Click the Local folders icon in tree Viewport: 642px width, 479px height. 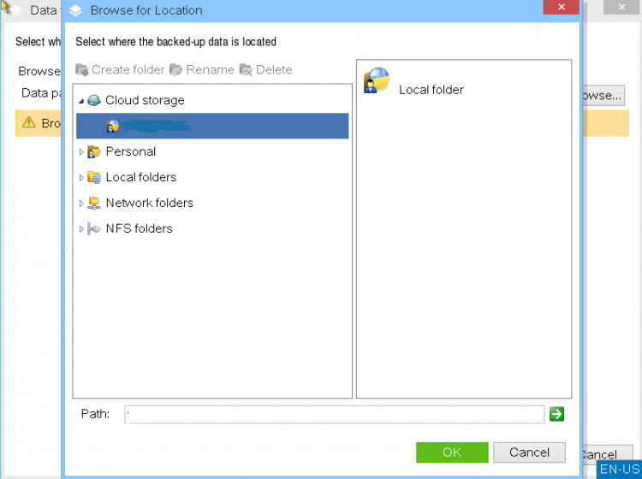tap(94, 177)
